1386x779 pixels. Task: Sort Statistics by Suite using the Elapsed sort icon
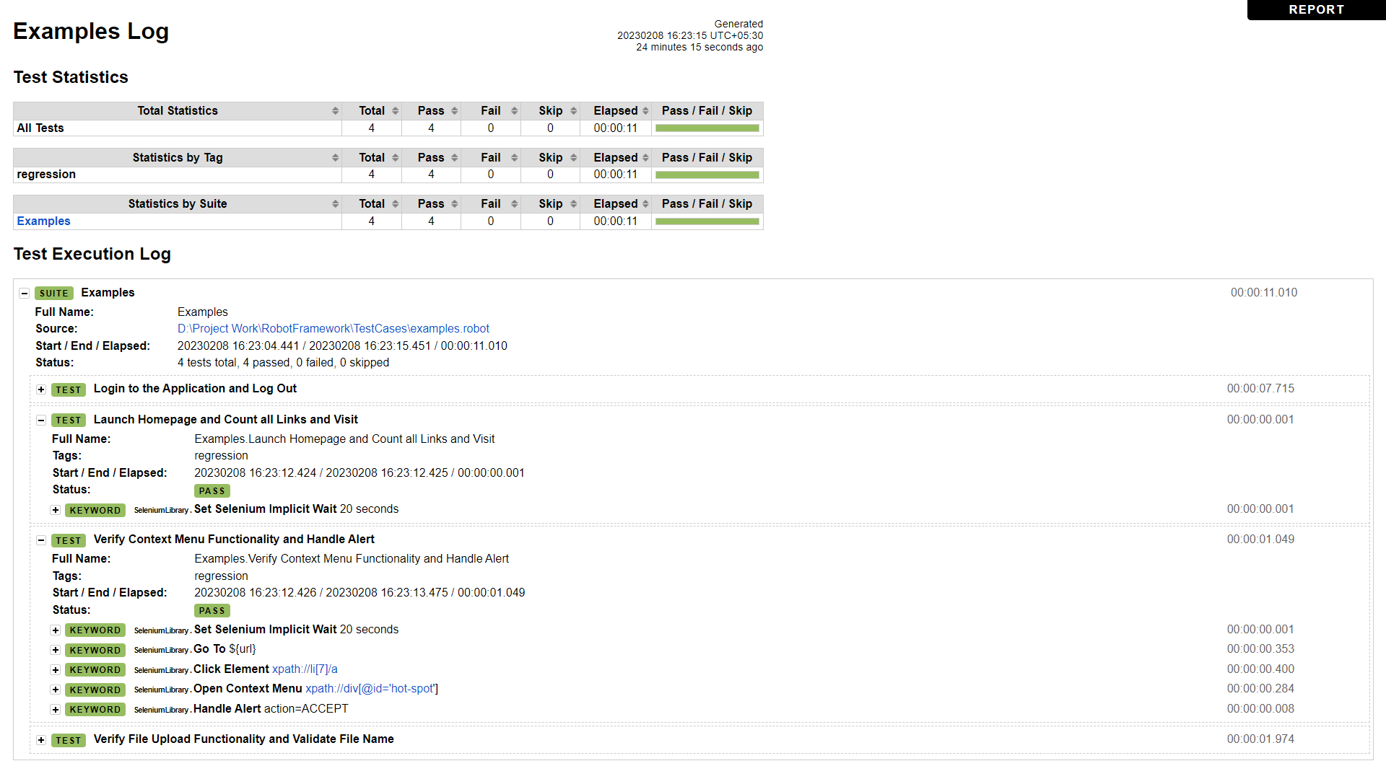645,203
